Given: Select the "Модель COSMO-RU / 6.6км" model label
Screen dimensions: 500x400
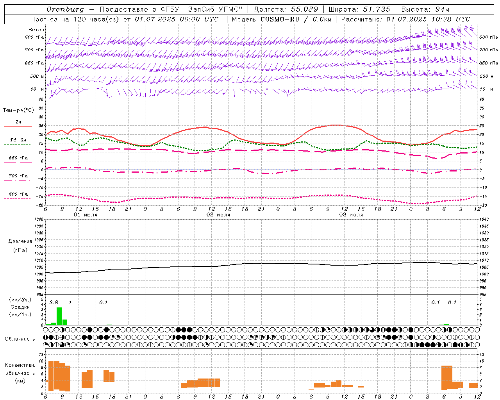Looking at the screenshot, I should (x=282, y=19).
